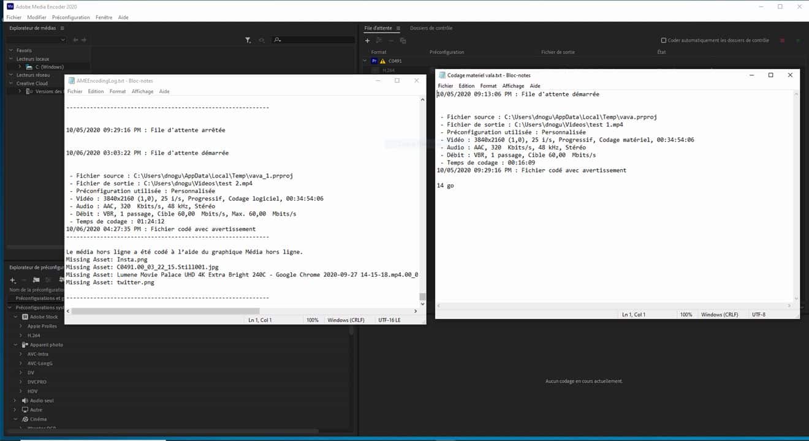Expand the DVCPRO presets

click(x=21, y=382)
